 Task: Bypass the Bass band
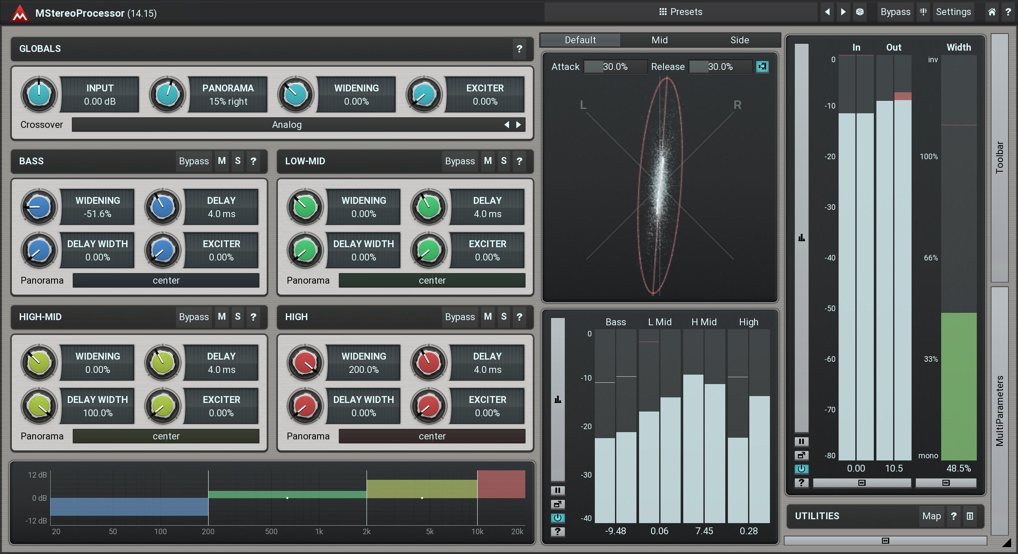(x=194, y=161)
